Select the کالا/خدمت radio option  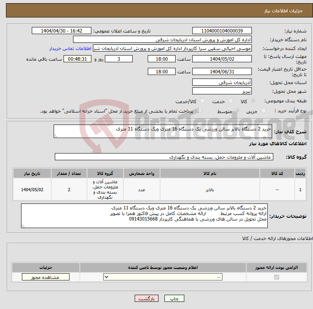pyautogui.click(x=202, y=101)
